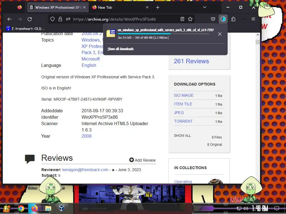Viewport: 286px width, 214px height.
Task: Click the Microsoft topic link
Action: tap(90, 59)
